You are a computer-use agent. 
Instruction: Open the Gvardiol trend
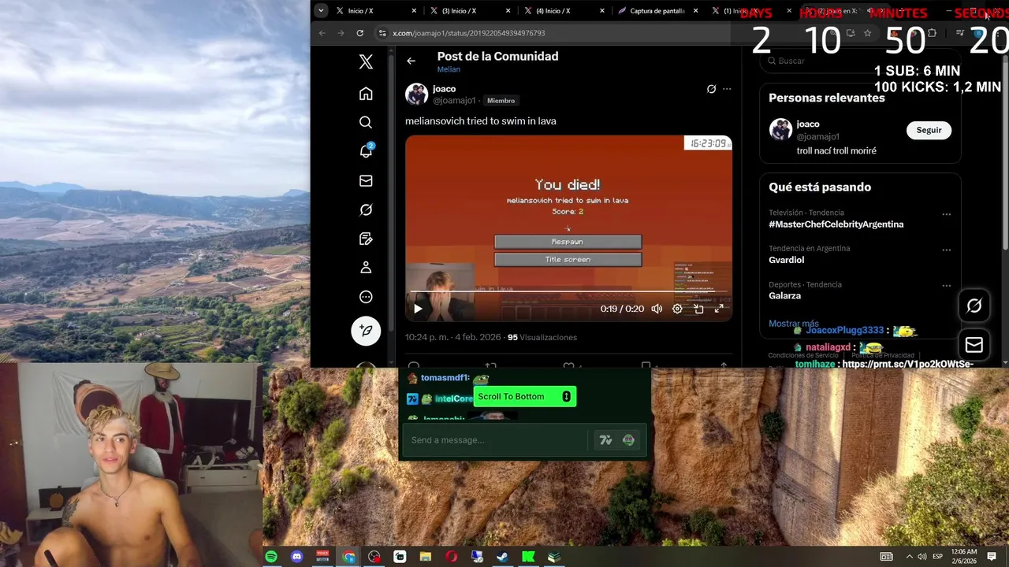click(787, 260)
